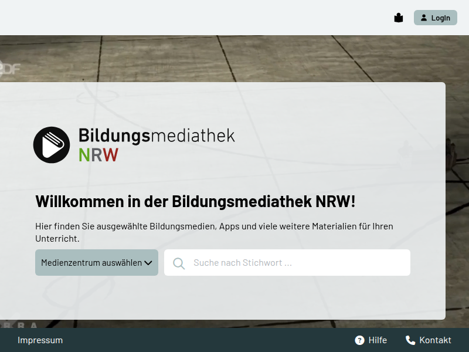Image resolution: width=469 pixels, height=352 pixels.
Task: Open the Impressum link in footer
Action: coord(40,340)
